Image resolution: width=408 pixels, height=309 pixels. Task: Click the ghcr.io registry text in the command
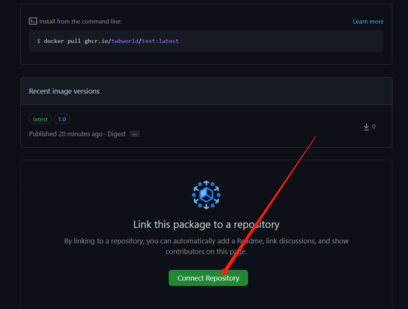pyautogui.click(x=97, y=41)
